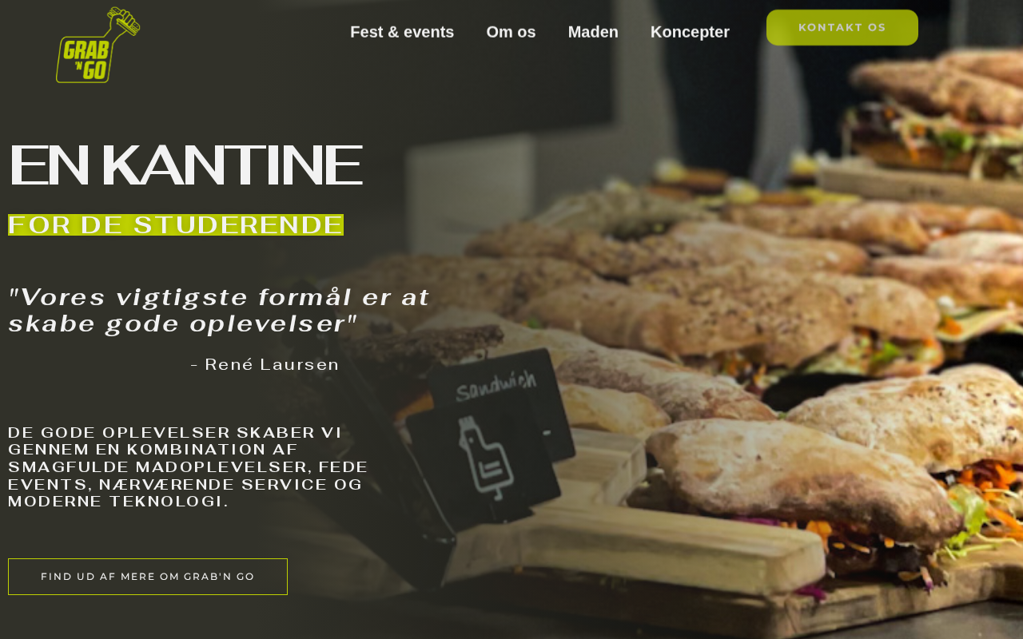The image size is (1023, 639).
Task: Click the Grab'n Go logo
Action: click(98, 45)
